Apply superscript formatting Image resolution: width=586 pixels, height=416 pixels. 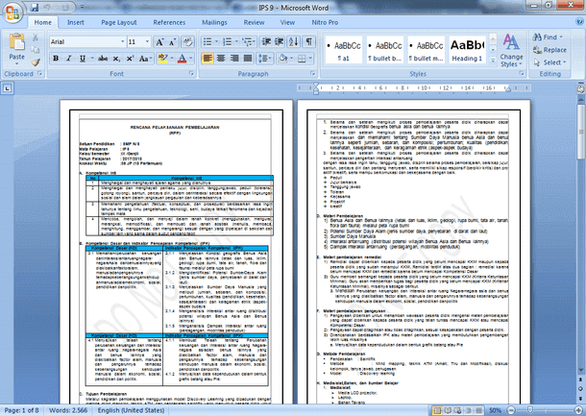[130, 59]
